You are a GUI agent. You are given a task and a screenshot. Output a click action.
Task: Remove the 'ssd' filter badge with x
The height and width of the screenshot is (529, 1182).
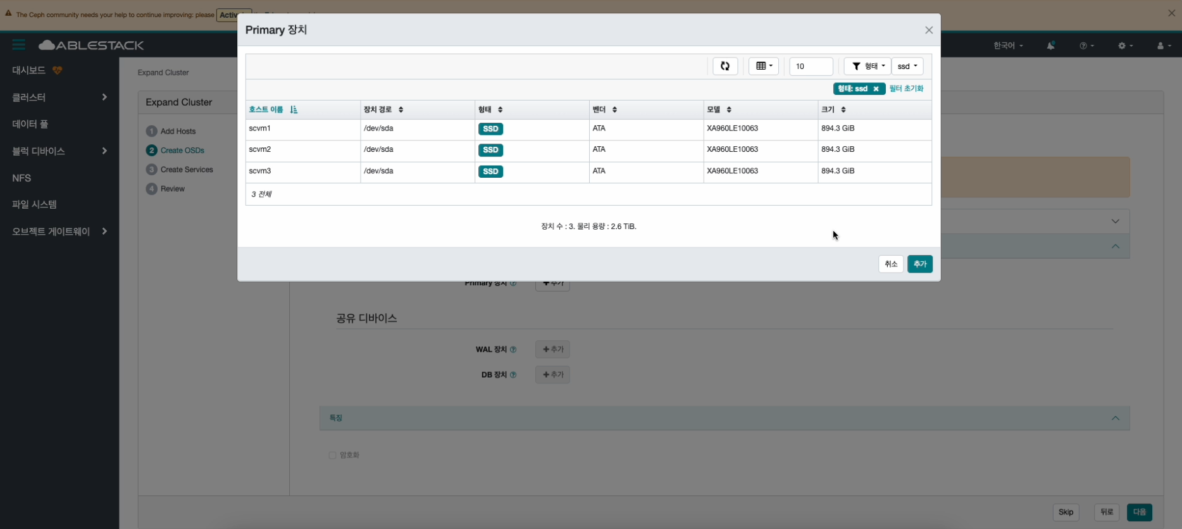[x=876, y=89]
